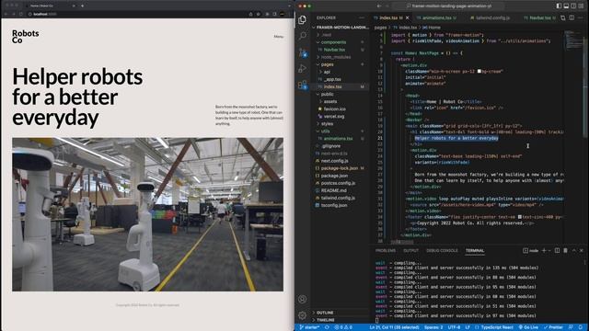Viewport: 589px width, 331px height.
Task: Close the index.tsx editor tab
Action: tap(407, 17)
